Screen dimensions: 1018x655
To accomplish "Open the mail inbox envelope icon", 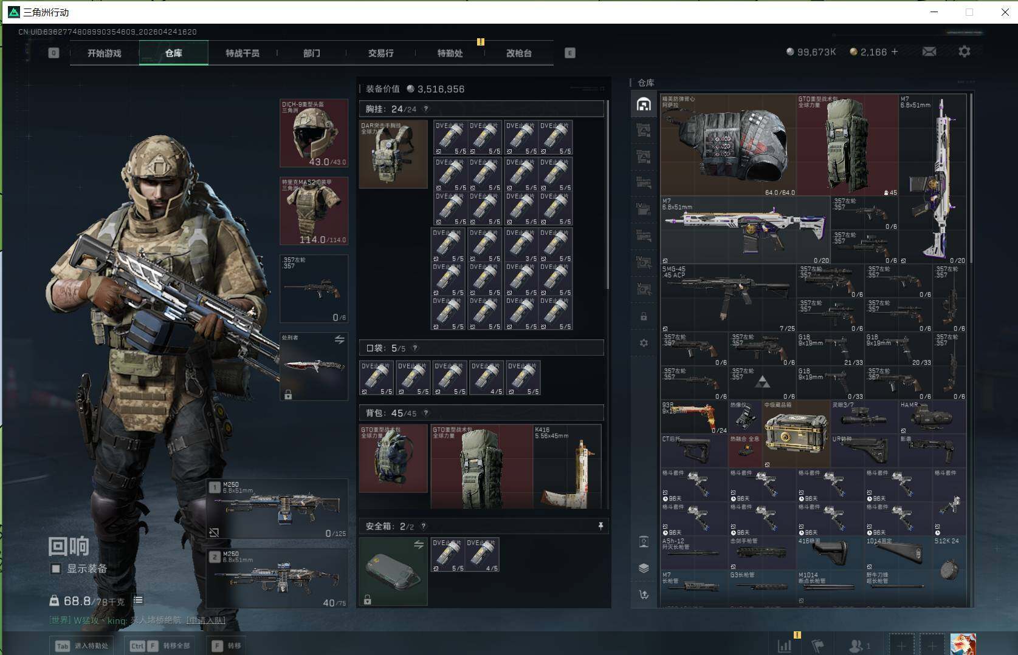I will click(x=929, y=52).
